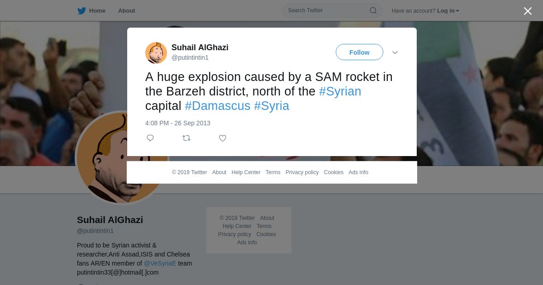Like the tweet with the heart icon

tap(223, 138)
